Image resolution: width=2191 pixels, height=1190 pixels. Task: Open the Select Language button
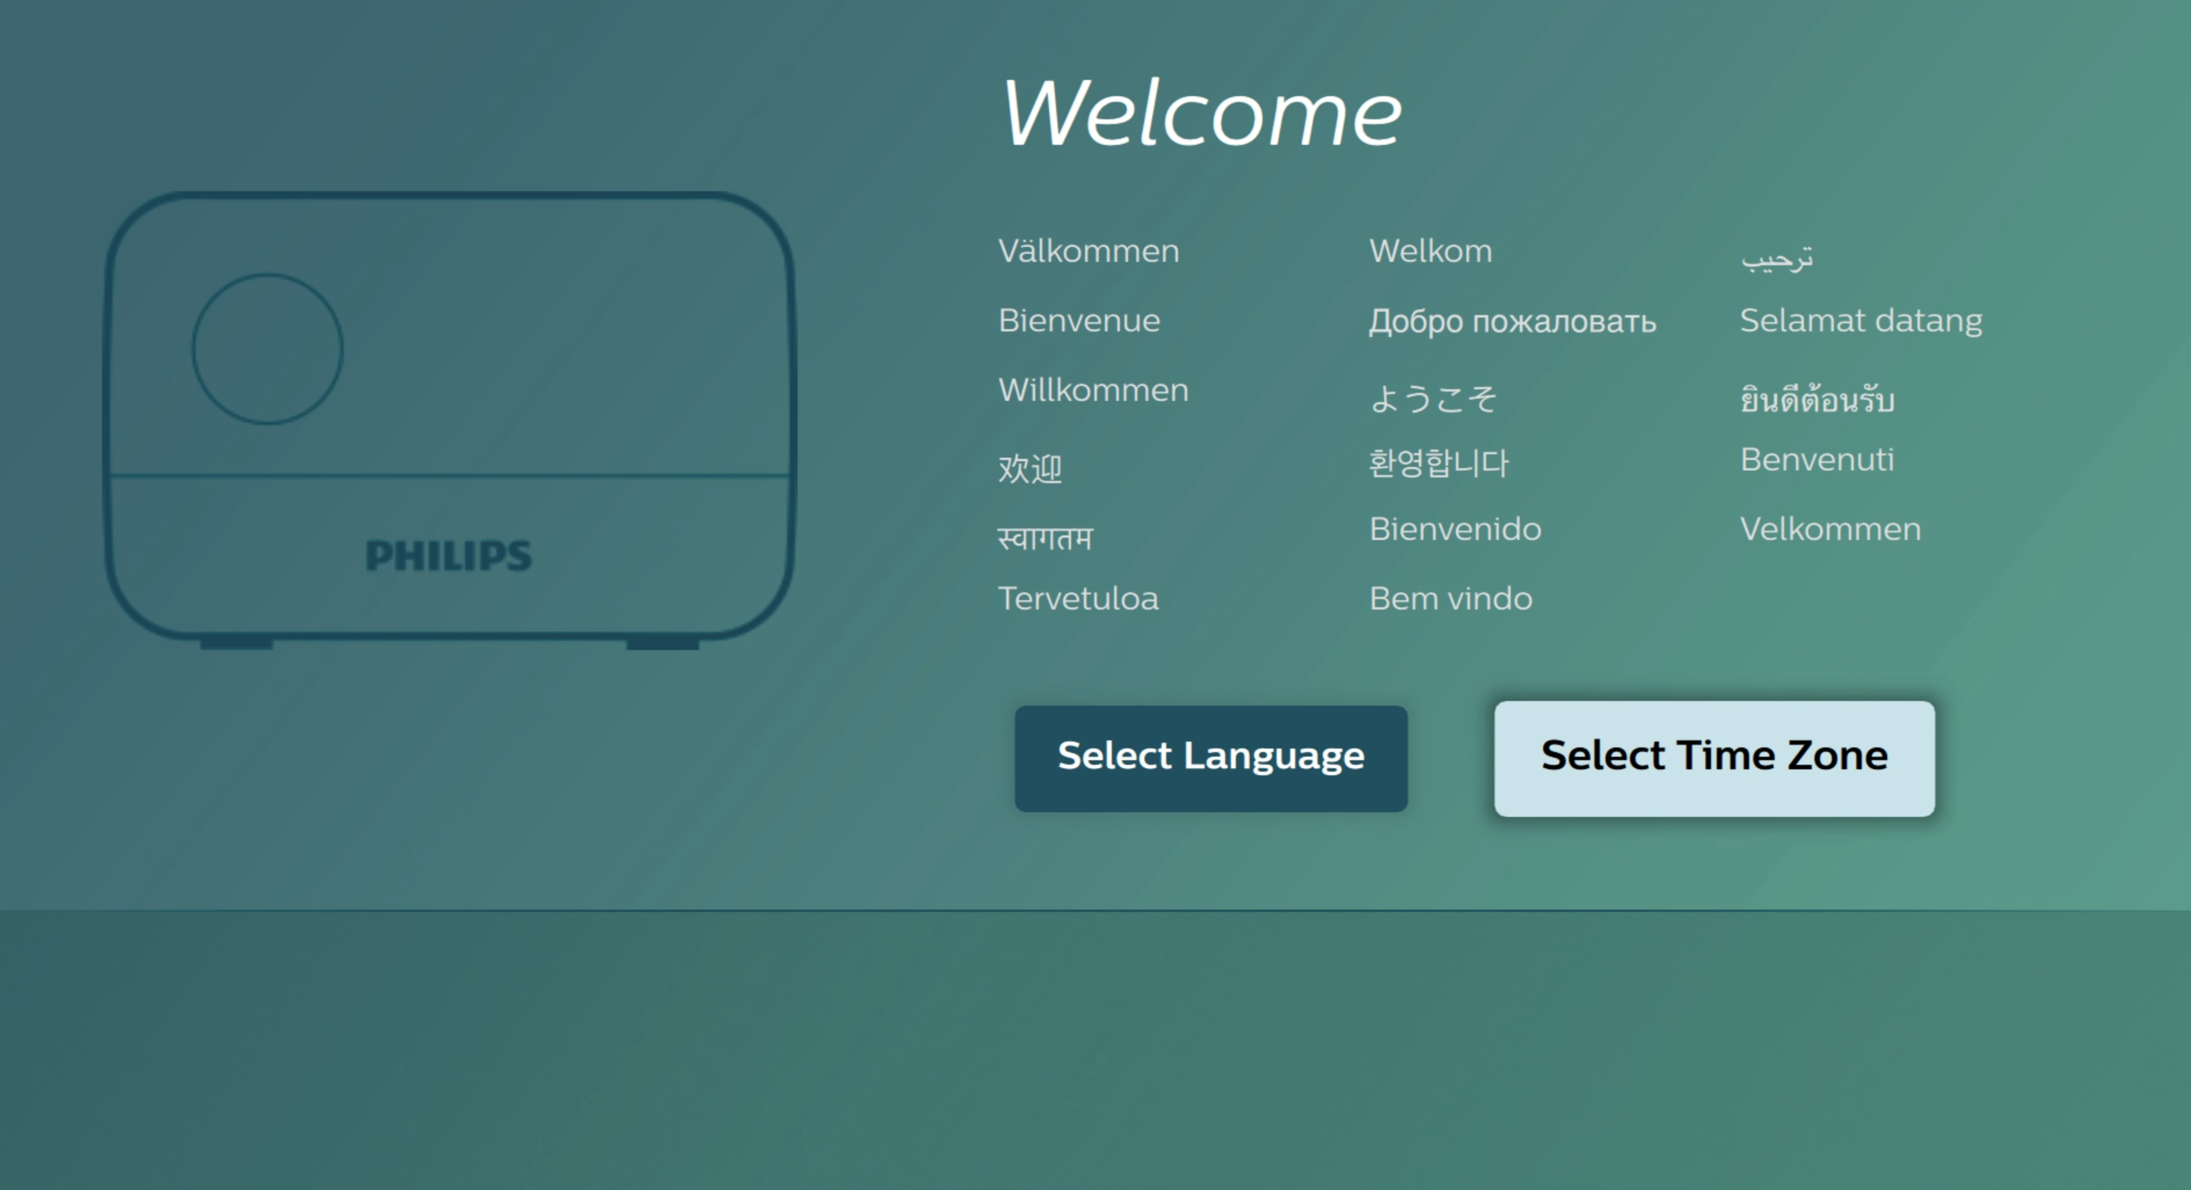[1210, 758]
